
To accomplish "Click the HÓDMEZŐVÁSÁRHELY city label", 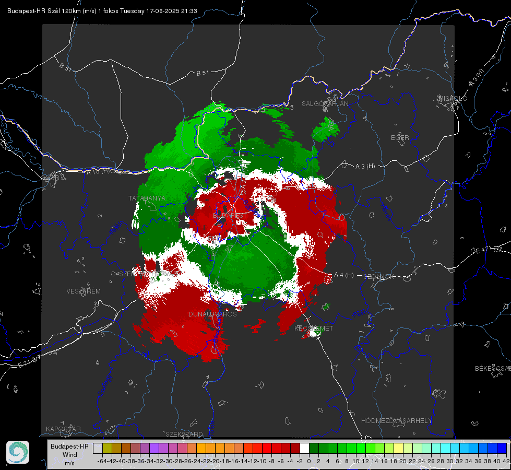I will coord(397,421).
